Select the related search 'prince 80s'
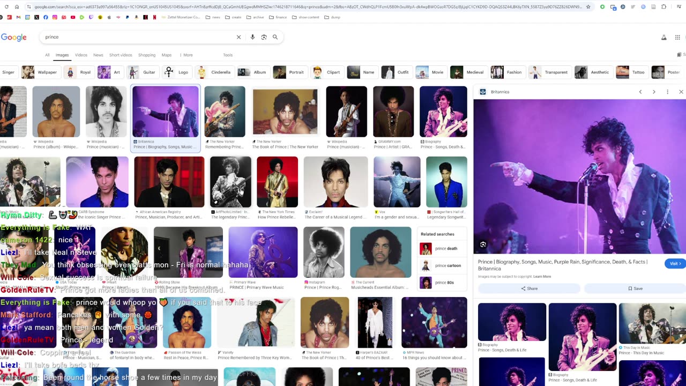 [442, 283]
